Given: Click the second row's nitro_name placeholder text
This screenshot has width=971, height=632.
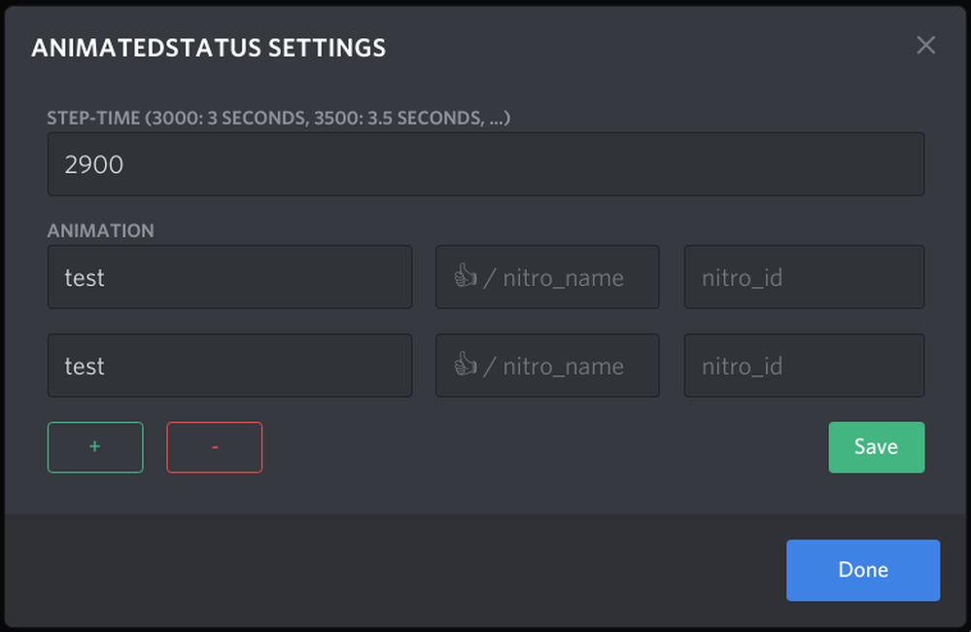Looking at the screenshot, I should (564, 368).
